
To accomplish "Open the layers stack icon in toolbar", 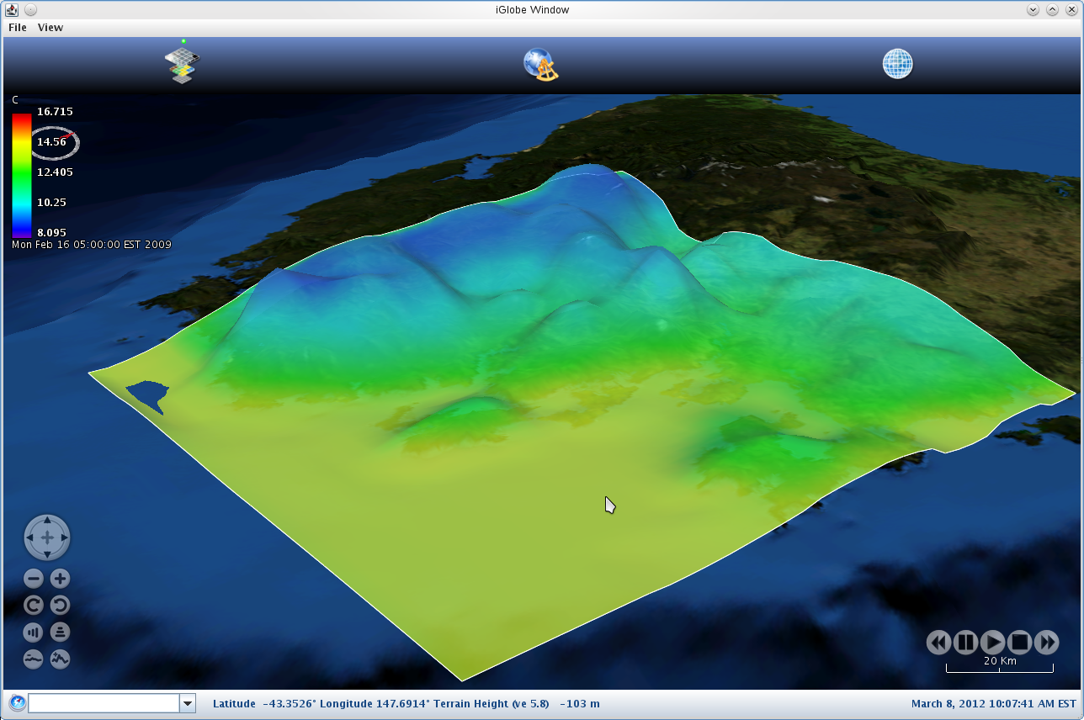I will 183,65.
